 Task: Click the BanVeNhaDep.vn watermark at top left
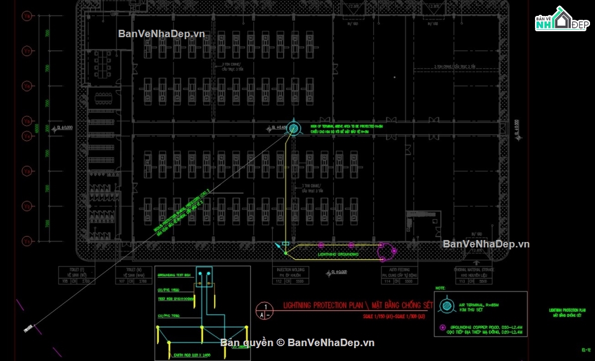(161, 34)
